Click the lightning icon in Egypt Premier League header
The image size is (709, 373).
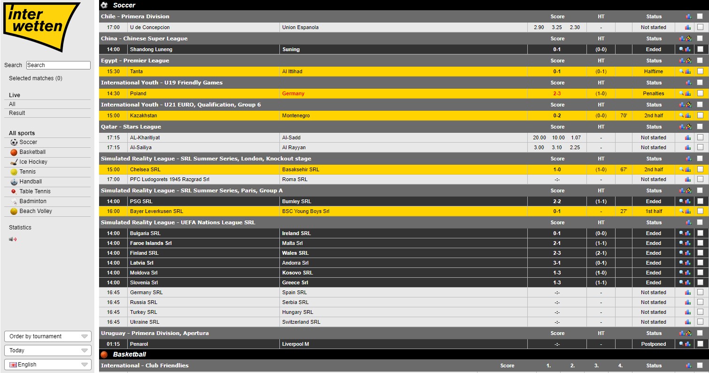point(689,61)
